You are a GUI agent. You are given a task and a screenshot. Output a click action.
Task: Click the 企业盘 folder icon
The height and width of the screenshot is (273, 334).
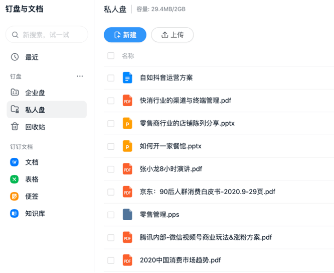tap(15, 93)
